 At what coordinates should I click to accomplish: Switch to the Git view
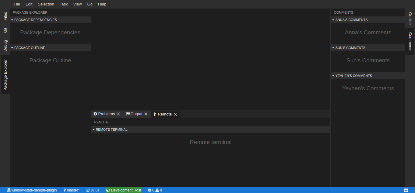click(5, 30)
